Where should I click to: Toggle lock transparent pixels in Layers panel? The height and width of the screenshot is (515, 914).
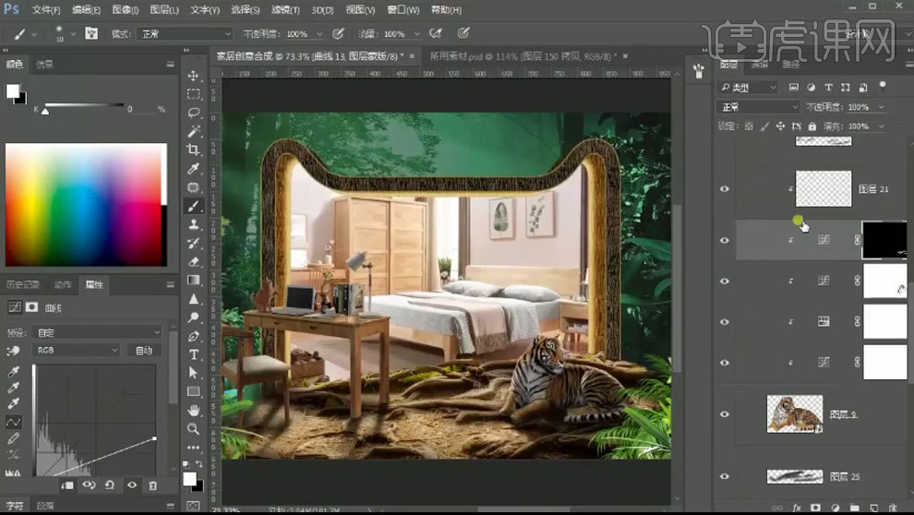(749, 126)
